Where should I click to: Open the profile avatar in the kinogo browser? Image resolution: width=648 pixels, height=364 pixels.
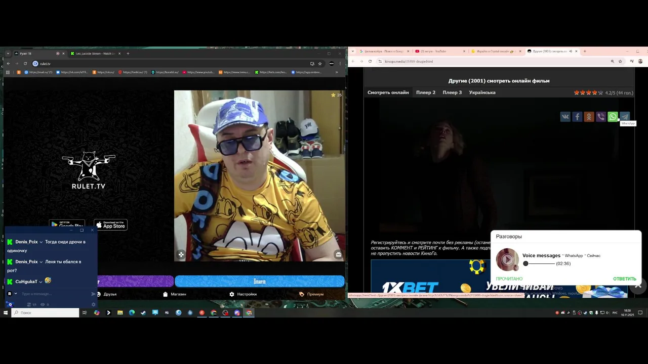pos(640,61)
